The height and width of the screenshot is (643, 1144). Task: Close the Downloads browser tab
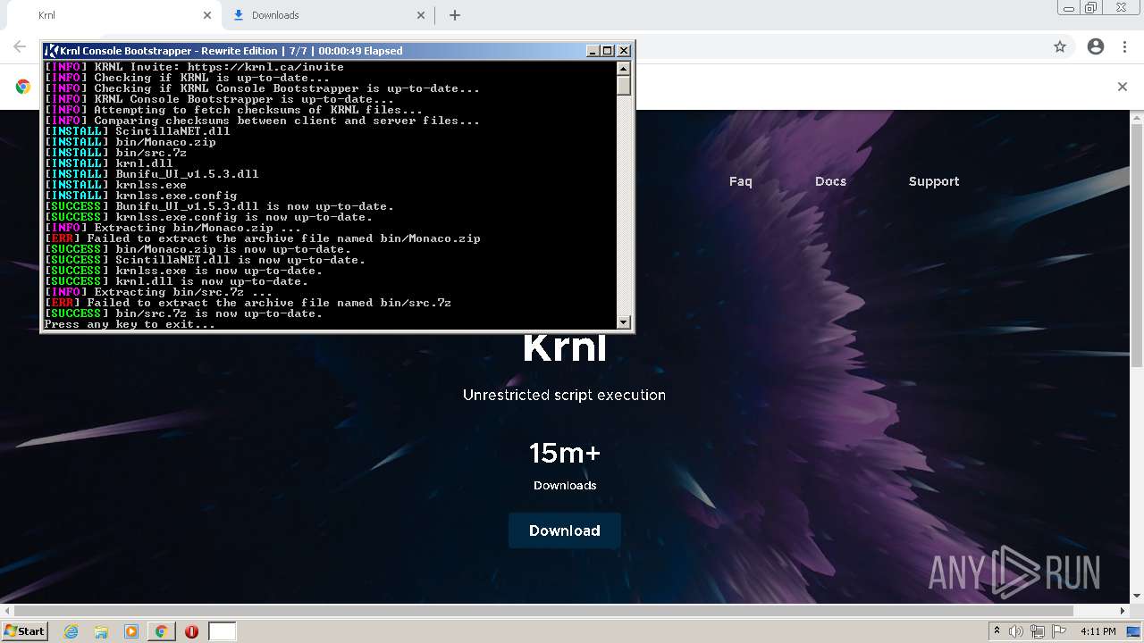point(422,15)
